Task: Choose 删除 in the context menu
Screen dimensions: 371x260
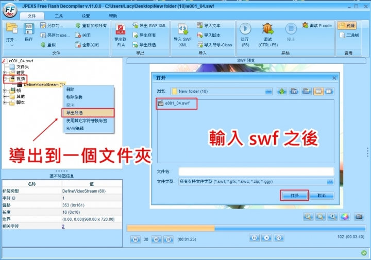Action: point(88,90)
